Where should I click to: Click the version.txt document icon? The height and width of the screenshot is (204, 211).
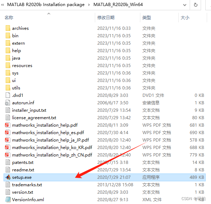[x=8, y=192]
